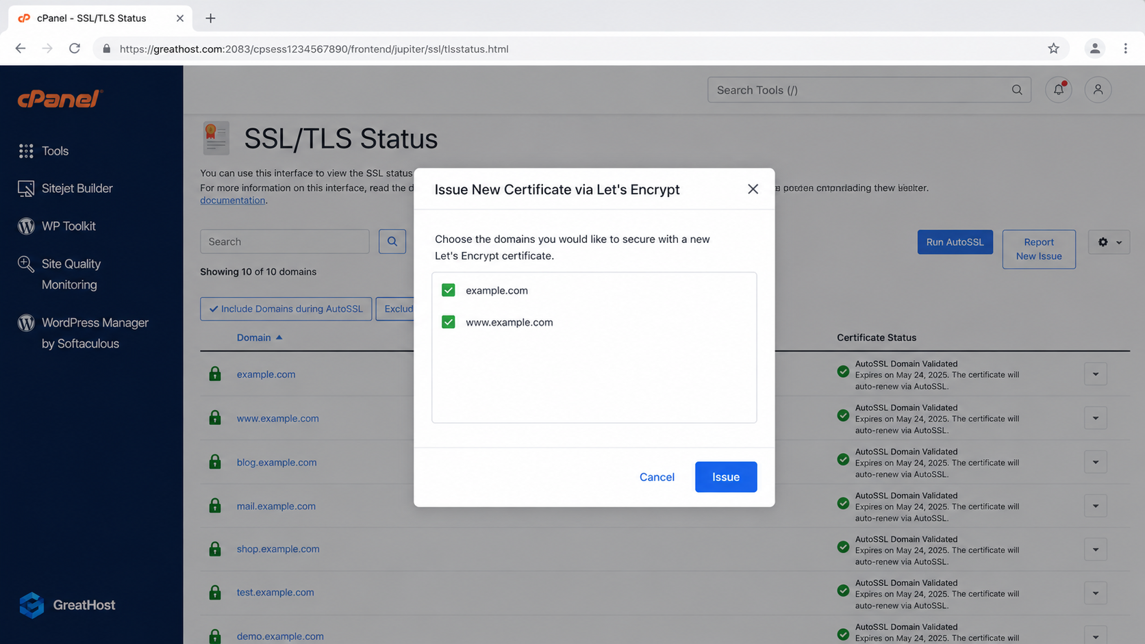1145x644 pixels.
Task: Click the browser address bar URL
Action: click(314, 49)
